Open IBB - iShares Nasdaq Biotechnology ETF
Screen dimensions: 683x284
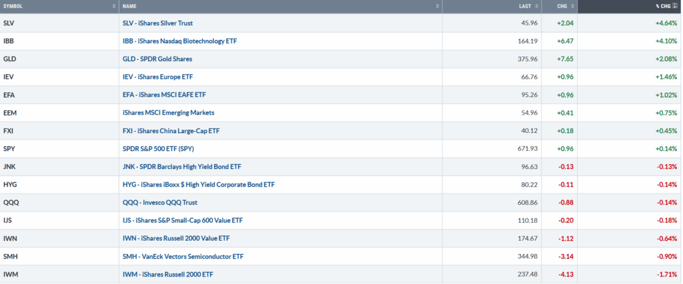tap(179, 41)
